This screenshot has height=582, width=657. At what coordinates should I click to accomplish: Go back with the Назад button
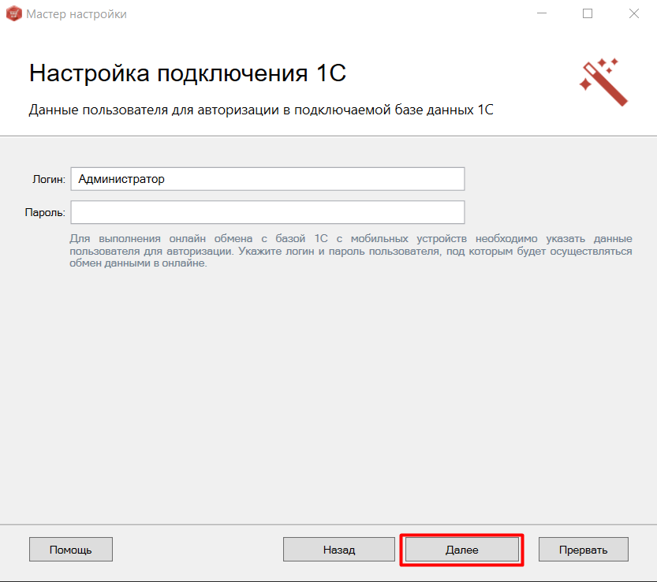(x=339, y=550)
